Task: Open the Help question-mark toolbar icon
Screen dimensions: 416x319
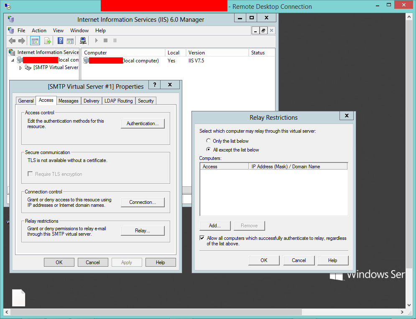Action: [61, 41]
